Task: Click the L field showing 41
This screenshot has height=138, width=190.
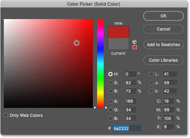Action: 170,74
